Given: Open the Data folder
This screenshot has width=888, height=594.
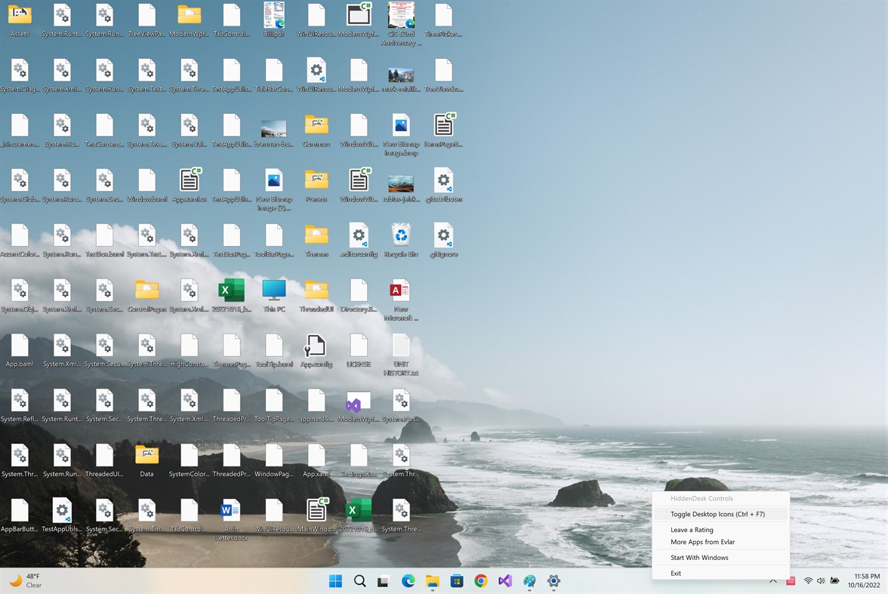Looking at the screenshot, I should [x=146, y=454].
